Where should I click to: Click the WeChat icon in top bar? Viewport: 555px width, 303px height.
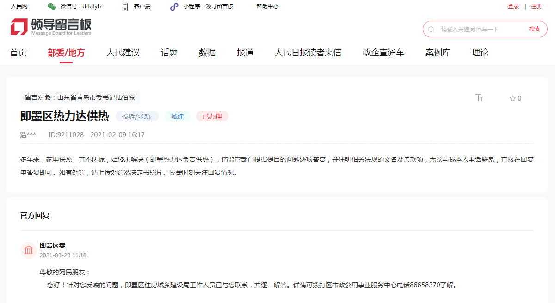coord(52,6)
